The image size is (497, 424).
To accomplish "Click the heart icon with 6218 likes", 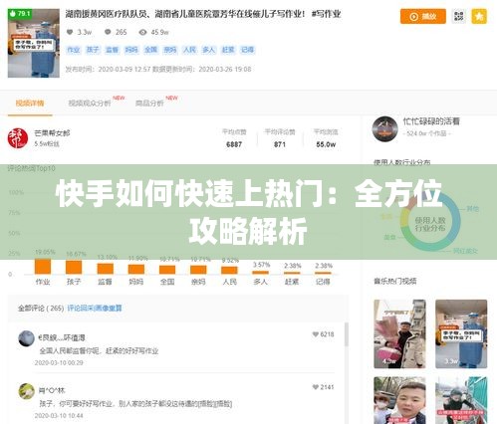I will point(316,334).
